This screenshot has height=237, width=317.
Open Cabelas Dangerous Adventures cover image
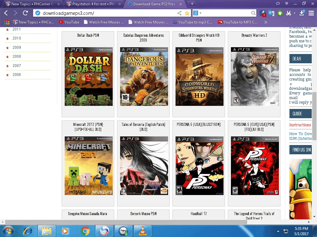(144, 77)
